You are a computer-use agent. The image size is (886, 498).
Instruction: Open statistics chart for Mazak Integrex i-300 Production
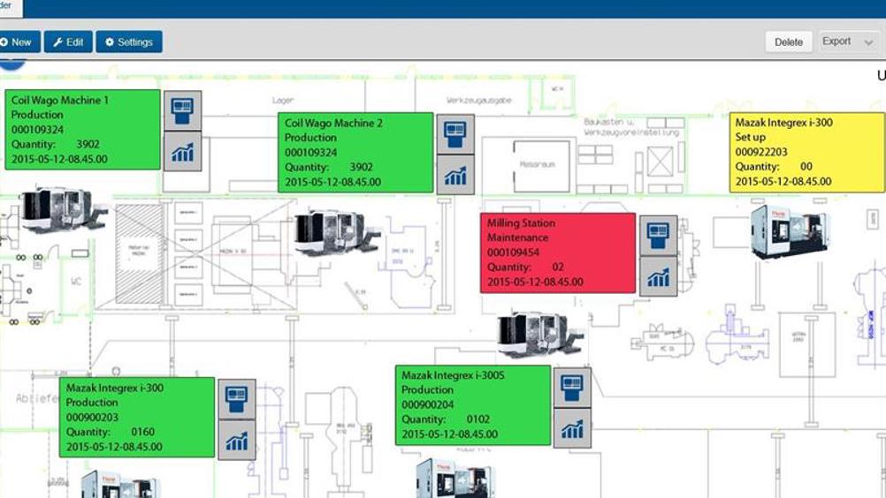[237, 440]
